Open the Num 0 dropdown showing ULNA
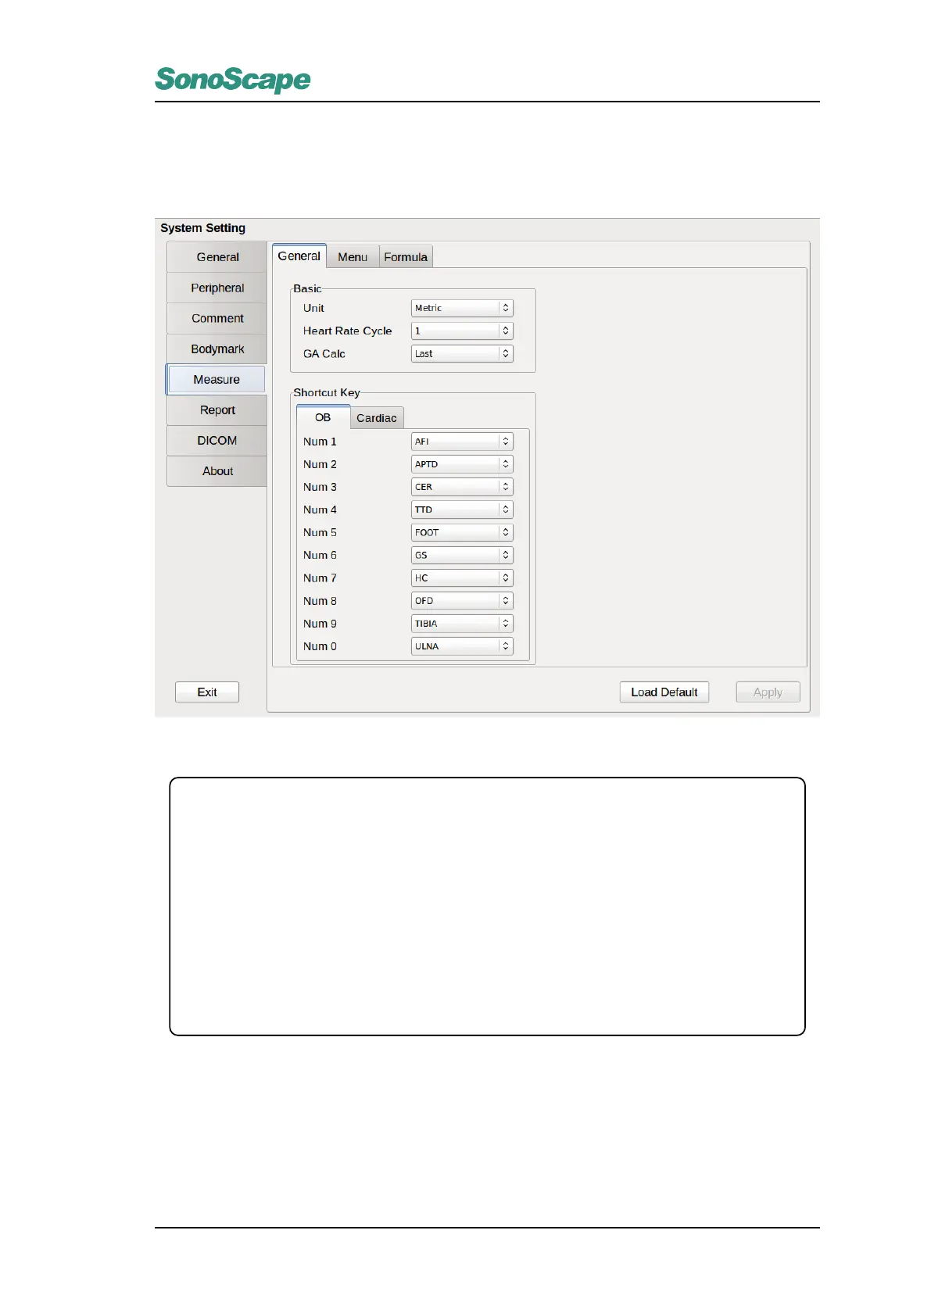 [x=462, y=646]
